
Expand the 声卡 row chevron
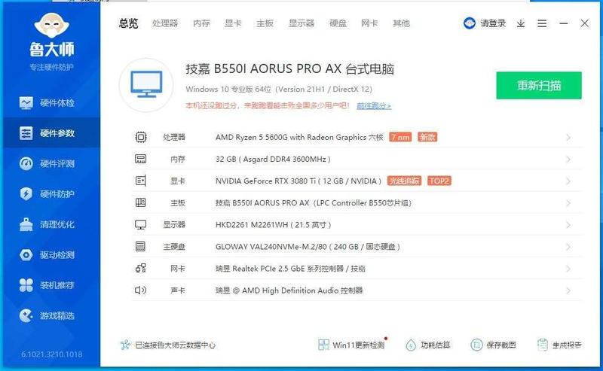click(x=568, y=290)
